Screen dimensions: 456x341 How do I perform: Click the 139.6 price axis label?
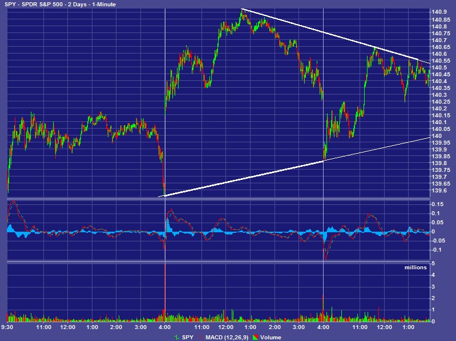click(x=439, y=191)
